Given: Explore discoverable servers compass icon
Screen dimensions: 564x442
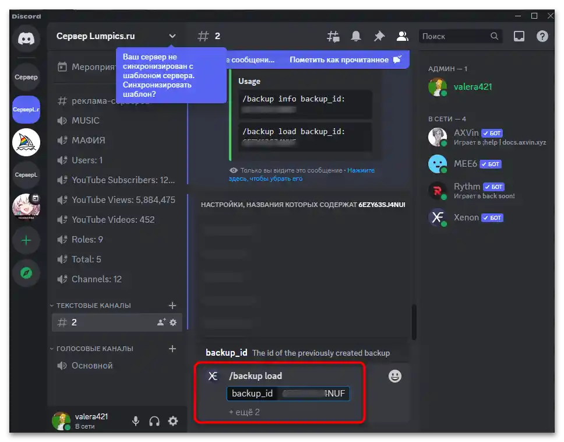Looking at the screenshot, I should click(x=26, y=273).
